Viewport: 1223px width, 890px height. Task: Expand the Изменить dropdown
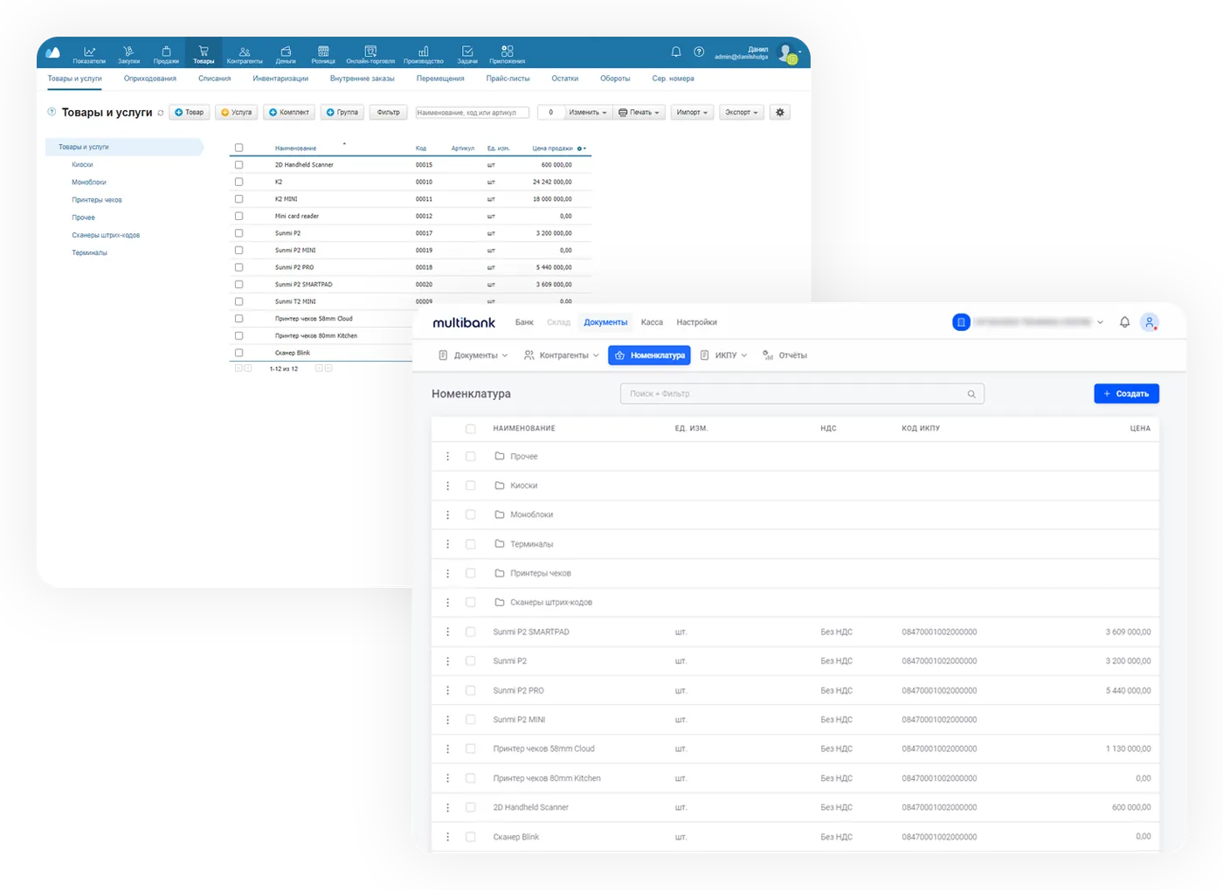pyautogui.click(x=588, y=113)
